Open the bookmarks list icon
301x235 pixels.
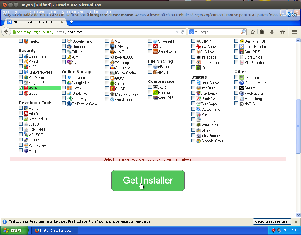tap(262, 32)
